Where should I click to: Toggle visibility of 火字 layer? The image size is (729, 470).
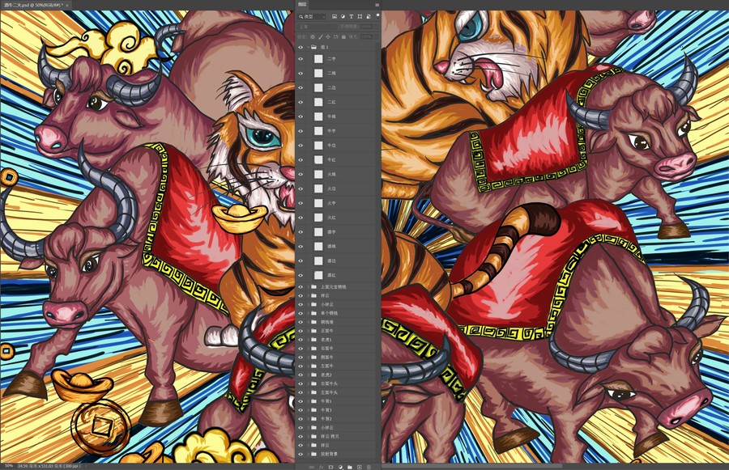tap(301, 203)
